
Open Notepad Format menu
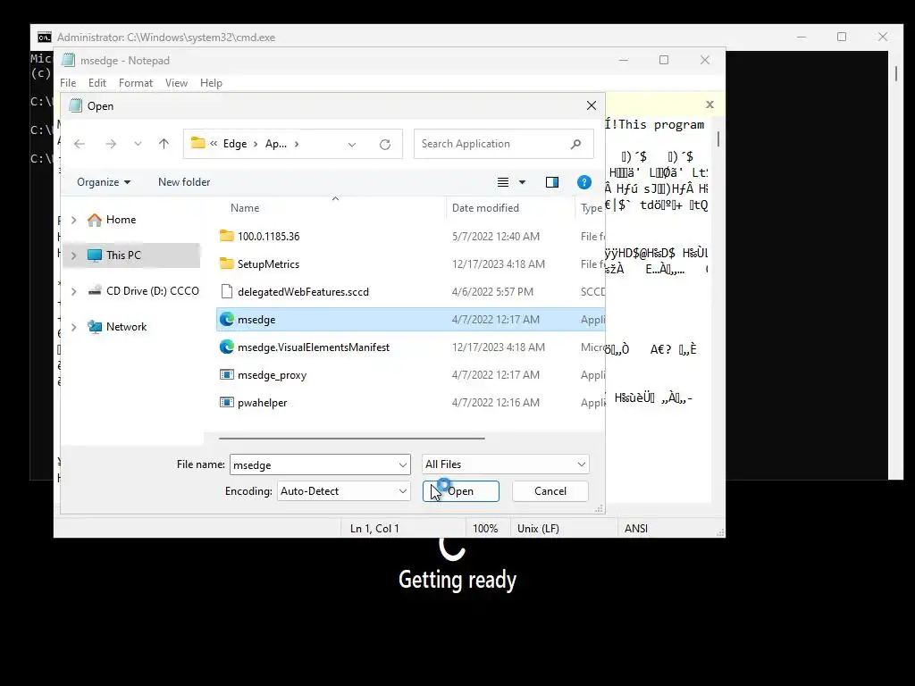tap(136, 83)
